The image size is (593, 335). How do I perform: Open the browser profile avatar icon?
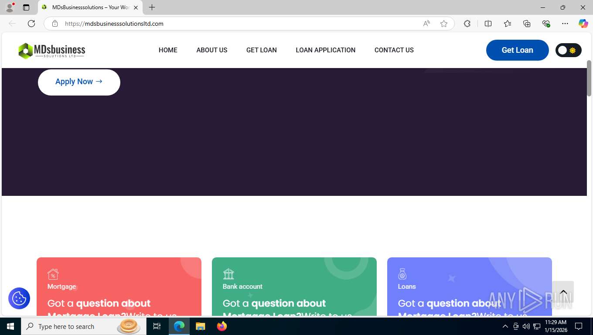(10, 7)
